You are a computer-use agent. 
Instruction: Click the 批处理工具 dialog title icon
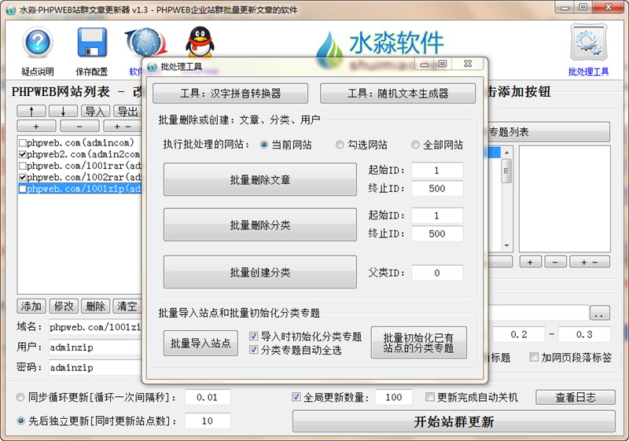click(x=153, y=67)
